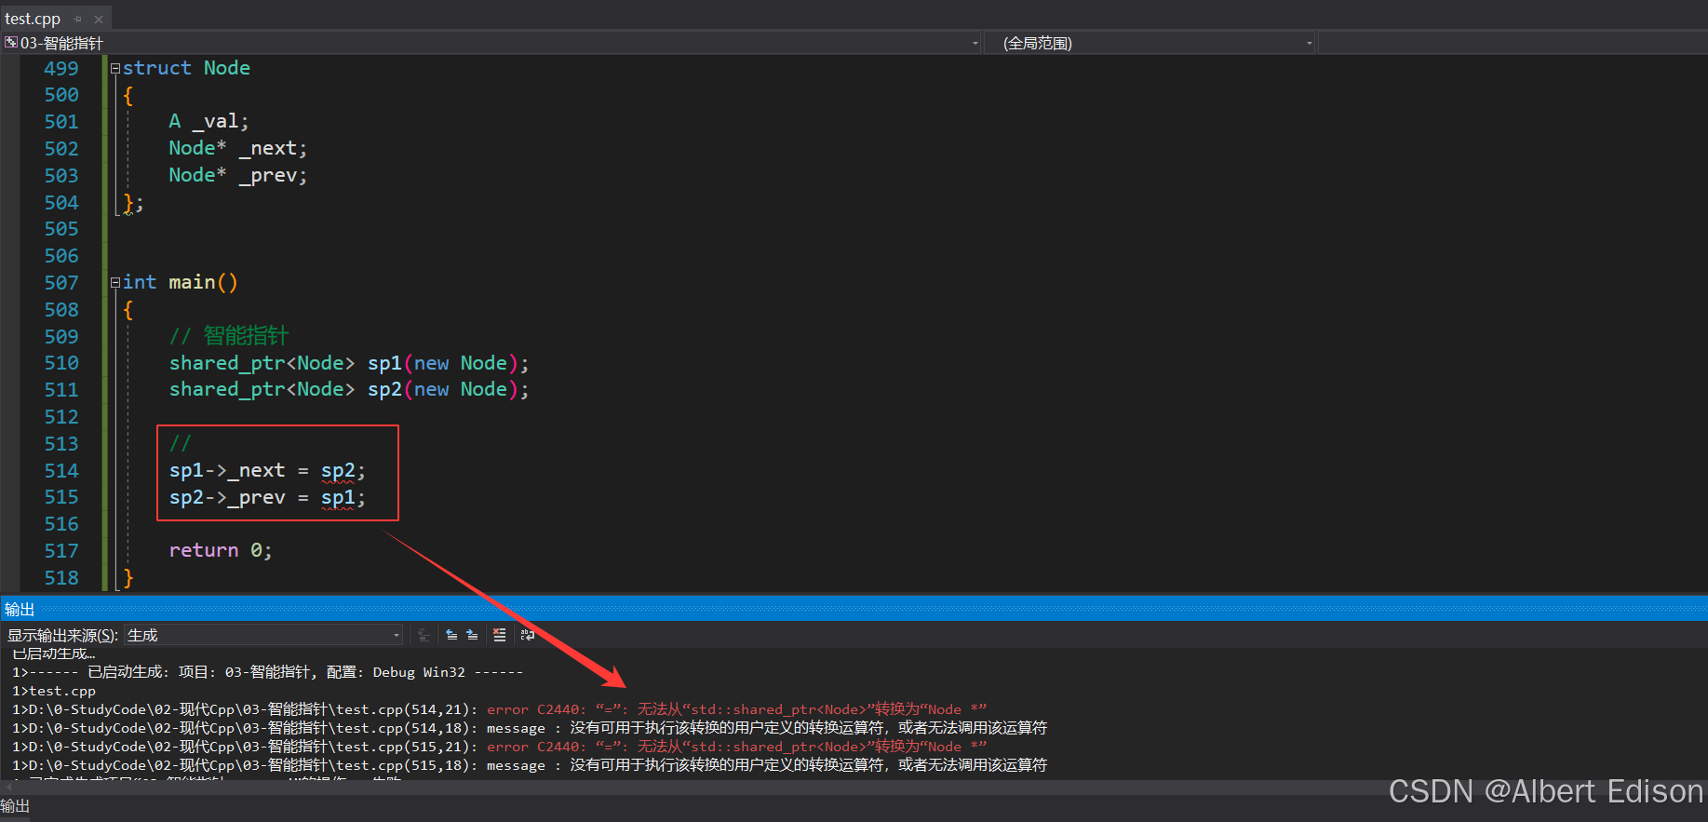Screen dimensions: 1708x822
Task: Go to previous message in output
Action: [x=451, y=635]
